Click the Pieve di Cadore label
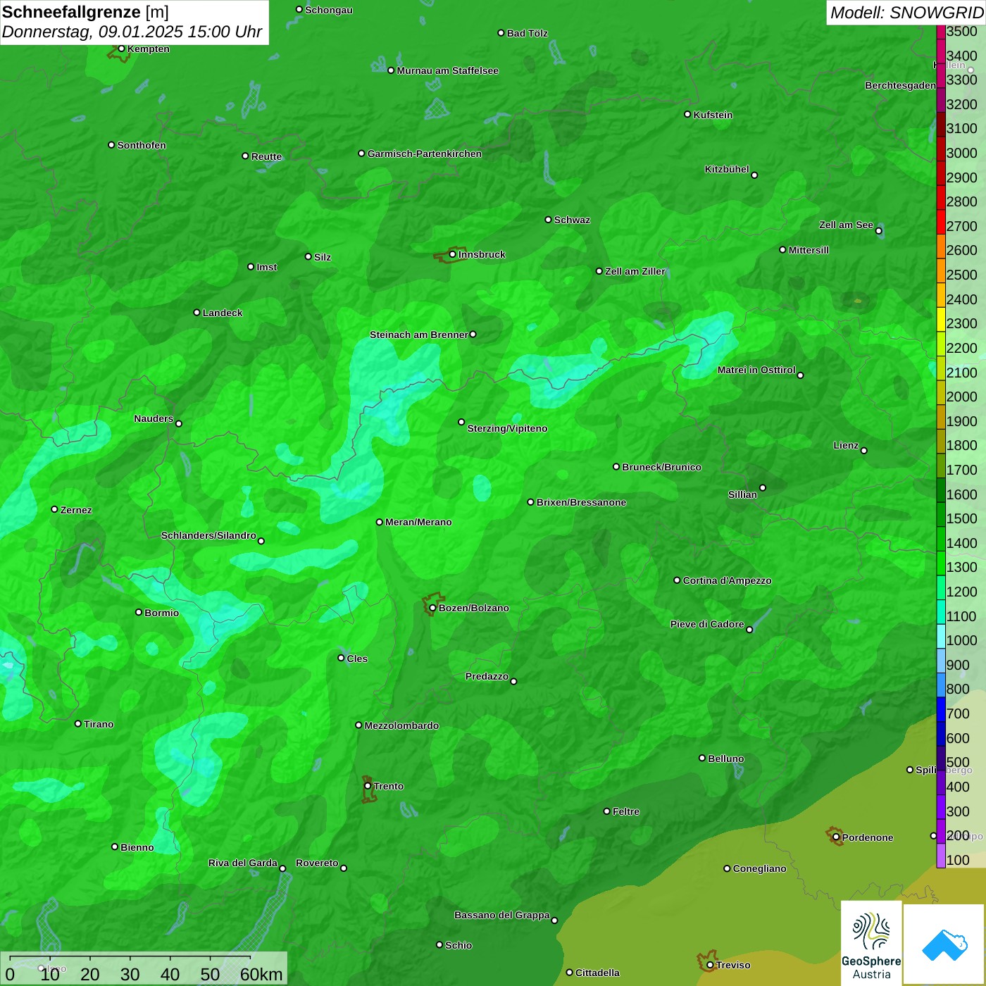This screenshot has width=986, height=986. [x=707, y=624]
